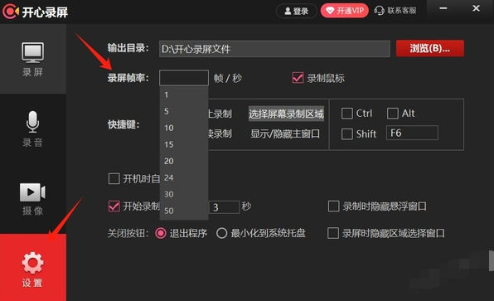Image resolution: width=494 pixels, height=301 pixels.
Task: Select the 选择屏幕录制区域 shortcut entry
Action: 286,114
